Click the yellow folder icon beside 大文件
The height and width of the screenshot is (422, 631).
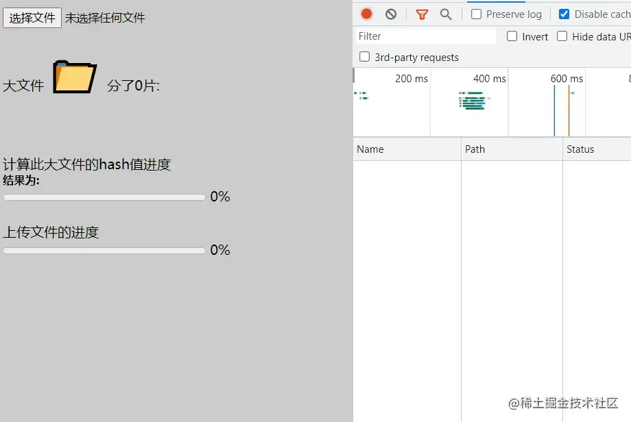pos(75,77)
